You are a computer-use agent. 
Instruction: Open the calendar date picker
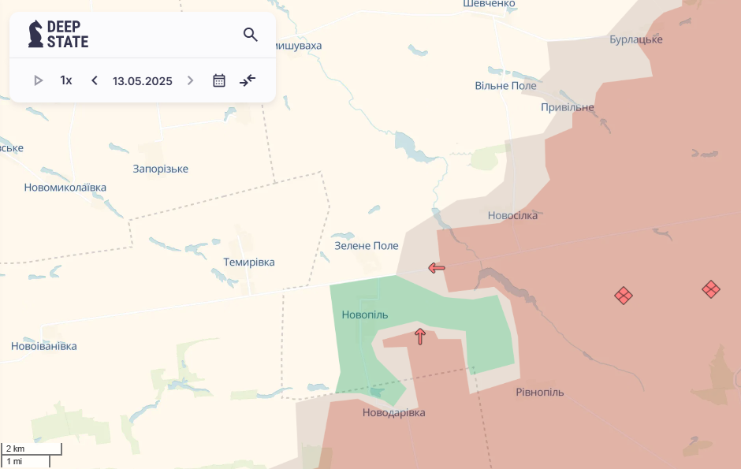tap(219, 80)
